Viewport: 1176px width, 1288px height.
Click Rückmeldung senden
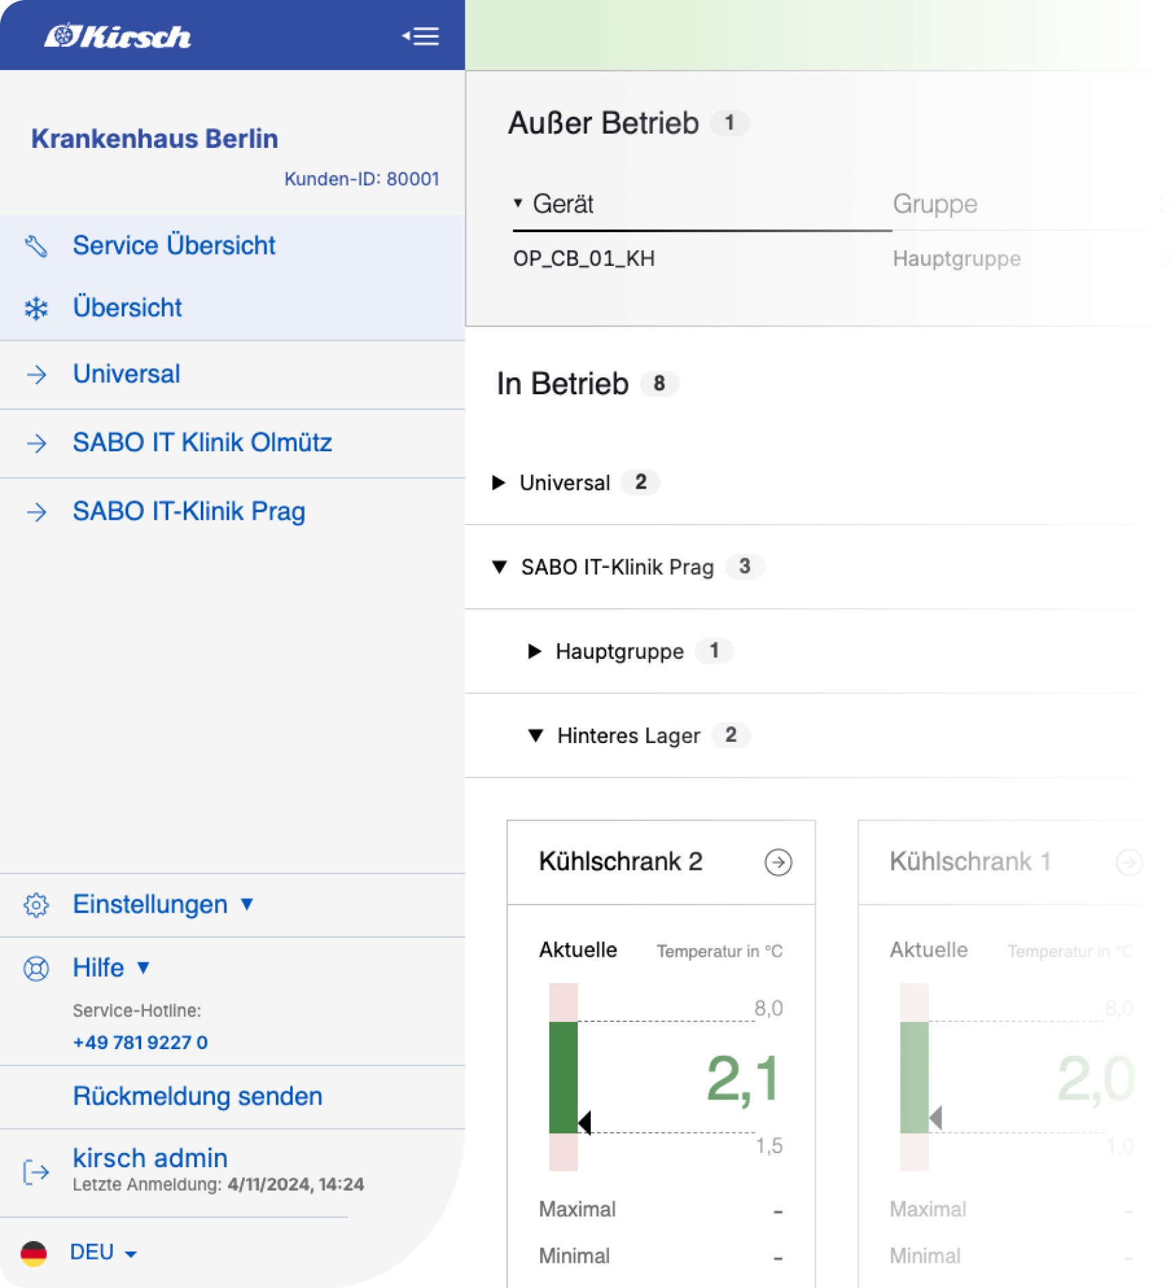[x=197, y=1097]
